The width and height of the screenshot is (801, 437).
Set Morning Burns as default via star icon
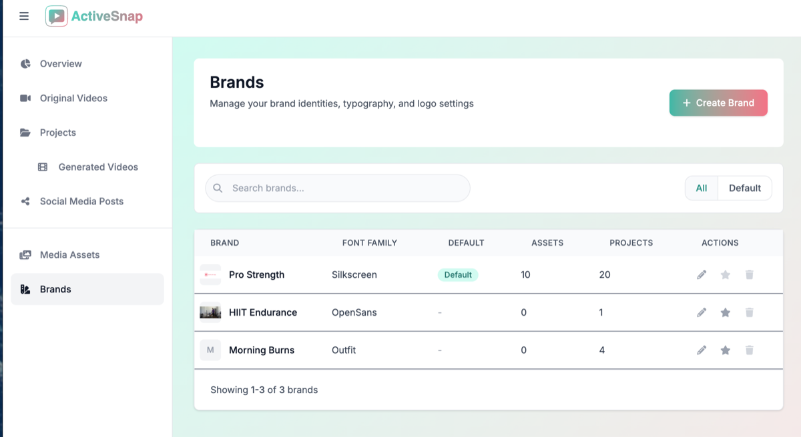[725, 350]
